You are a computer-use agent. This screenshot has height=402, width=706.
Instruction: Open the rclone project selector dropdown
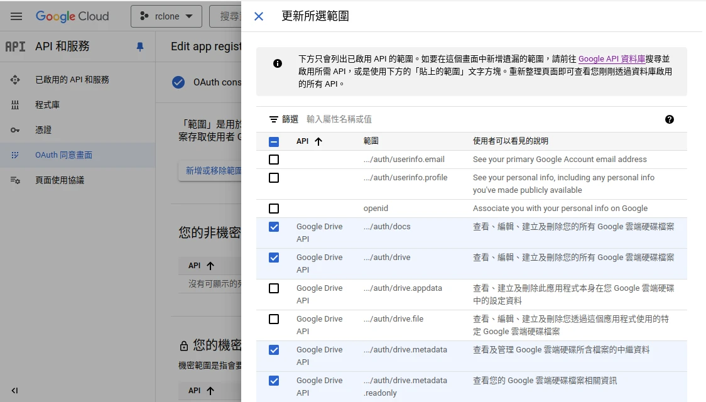tap(166, 16)
